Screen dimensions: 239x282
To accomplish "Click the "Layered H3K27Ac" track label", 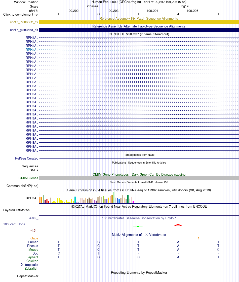I will (16, 210).
